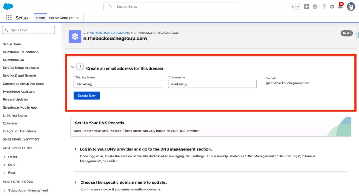Click into the Display Name field
This screenshot has height=196, width=359.
point(117,84)
